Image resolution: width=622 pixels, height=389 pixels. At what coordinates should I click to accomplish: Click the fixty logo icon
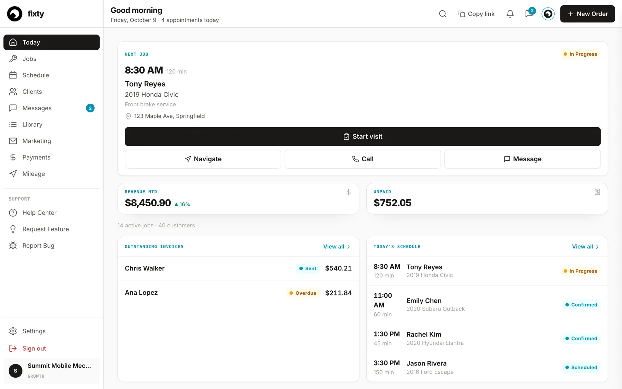(15, 14)
